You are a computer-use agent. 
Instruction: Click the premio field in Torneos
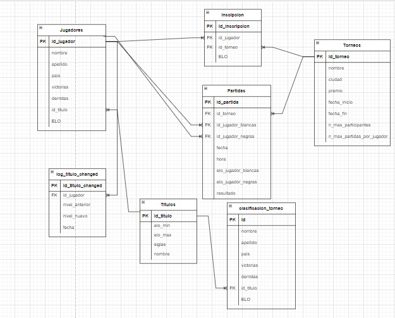point(336,91)
